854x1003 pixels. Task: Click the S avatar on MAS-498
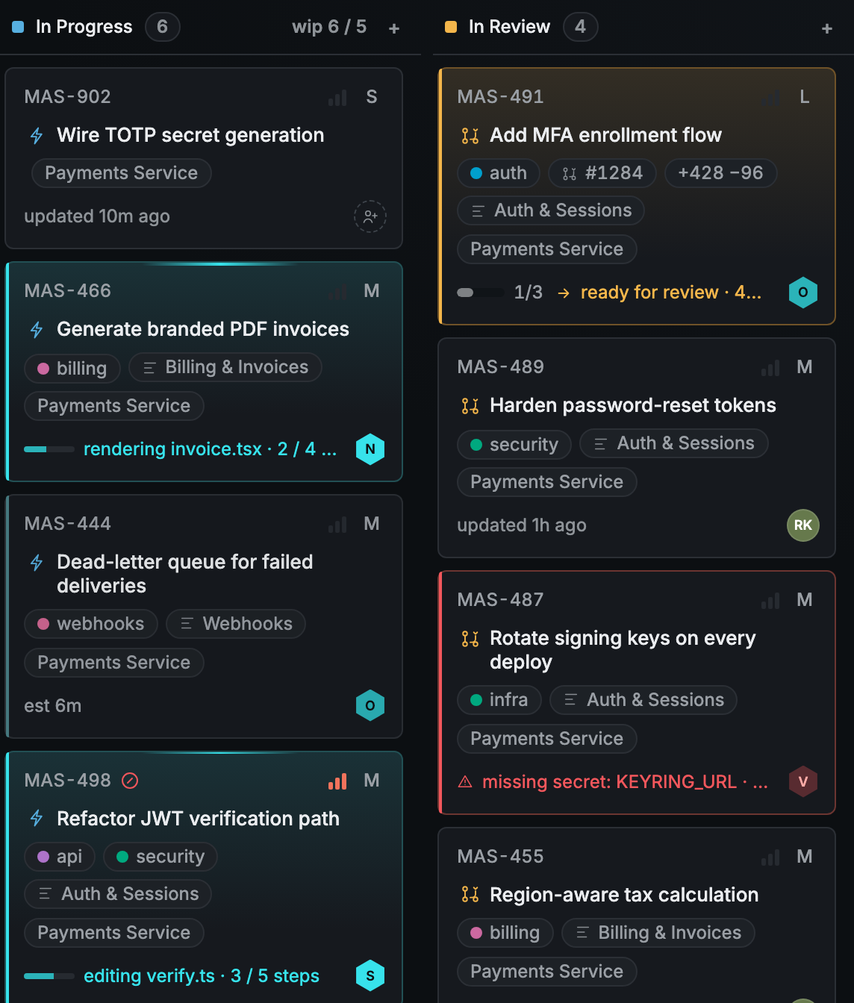[x=370, y=976]
